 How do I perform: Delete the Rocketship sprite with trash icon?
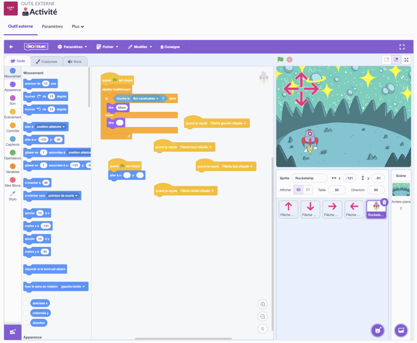(384, 202)
